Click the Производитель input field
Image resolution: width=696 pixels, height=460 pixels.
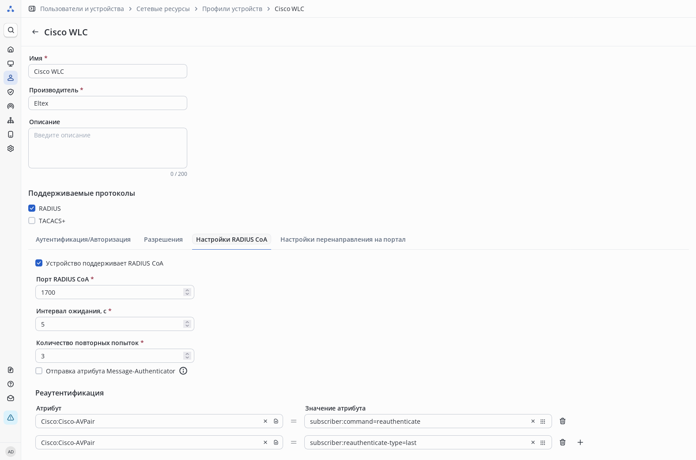coord(108,103)
